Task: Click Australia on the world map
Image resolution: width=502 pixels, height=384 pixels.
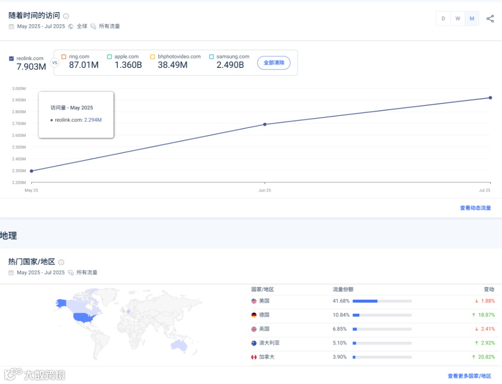Action: (179, 345)
